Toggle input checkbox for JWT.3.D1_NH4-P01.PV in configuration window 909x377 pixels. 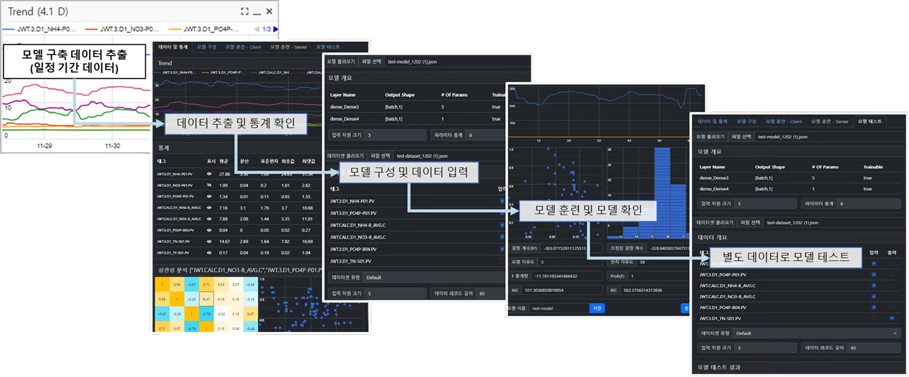[x=502, y=201]
